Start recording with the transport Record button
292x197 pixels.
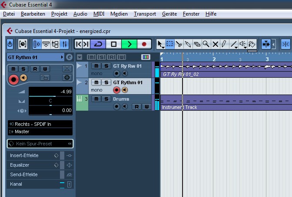144,44
